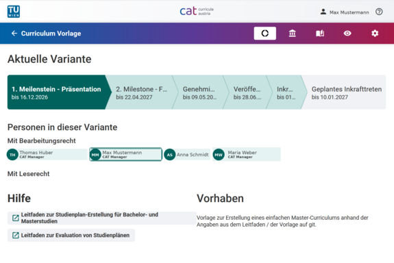Click the Max Mustermann person chip
Viewport: 394px width, 263px height.
click(125, 155)
